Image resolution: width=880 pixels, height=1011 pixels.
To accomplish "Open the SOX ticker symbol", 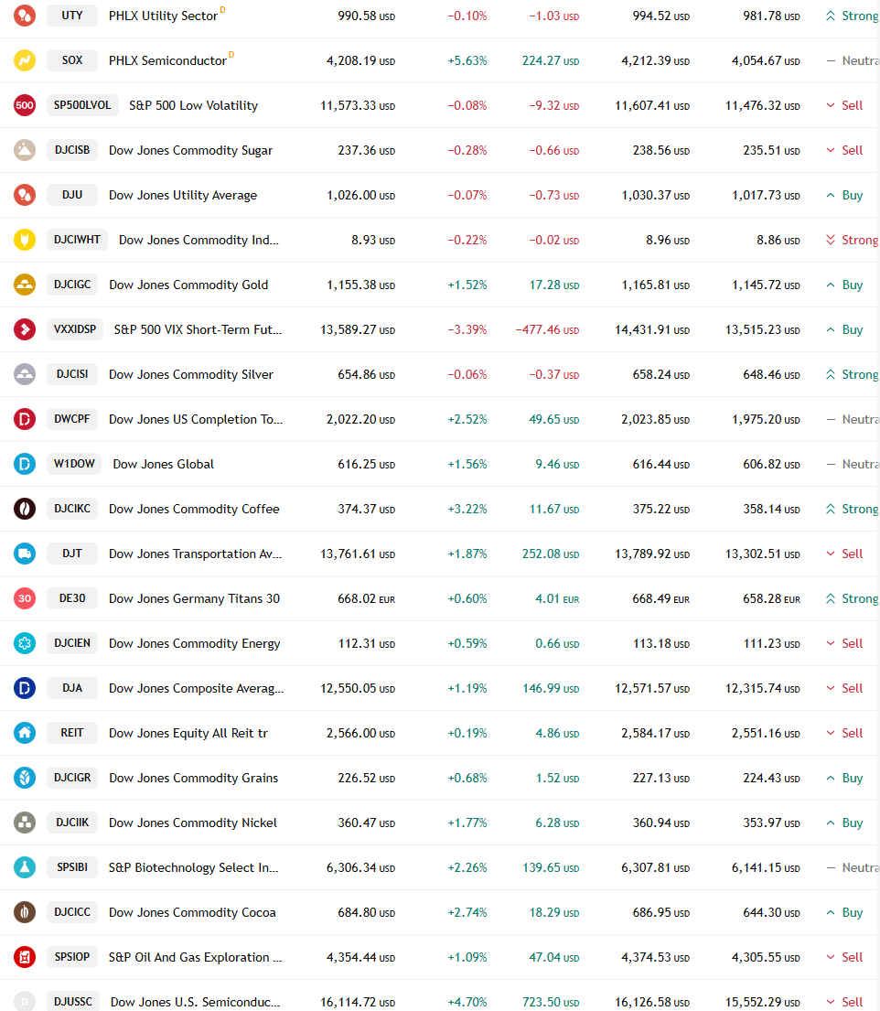I will (72, 60).
